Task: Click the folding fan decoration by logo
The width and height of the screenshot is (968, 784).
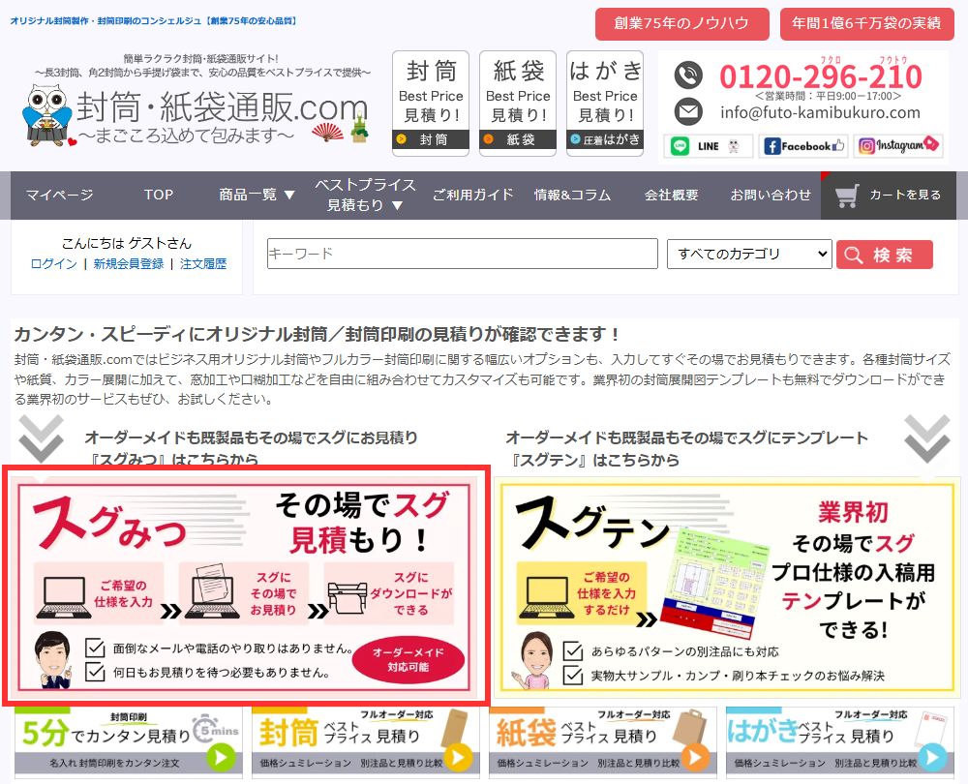Action: click(x=328, y=132)
